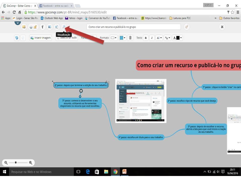Open Conversor do YouTube bookmark

point(97,18)
